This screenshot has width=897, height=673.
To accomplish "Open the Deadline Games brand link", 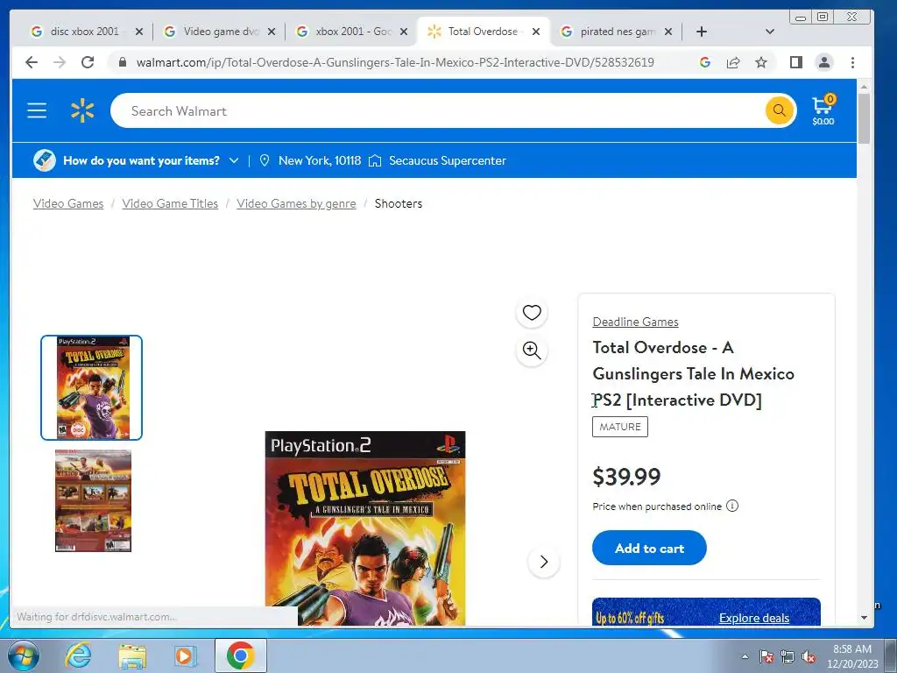I will [635, 322].
